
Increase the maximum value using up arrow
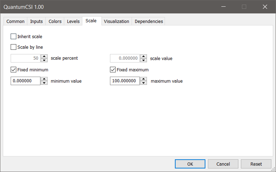click(144, 79)
